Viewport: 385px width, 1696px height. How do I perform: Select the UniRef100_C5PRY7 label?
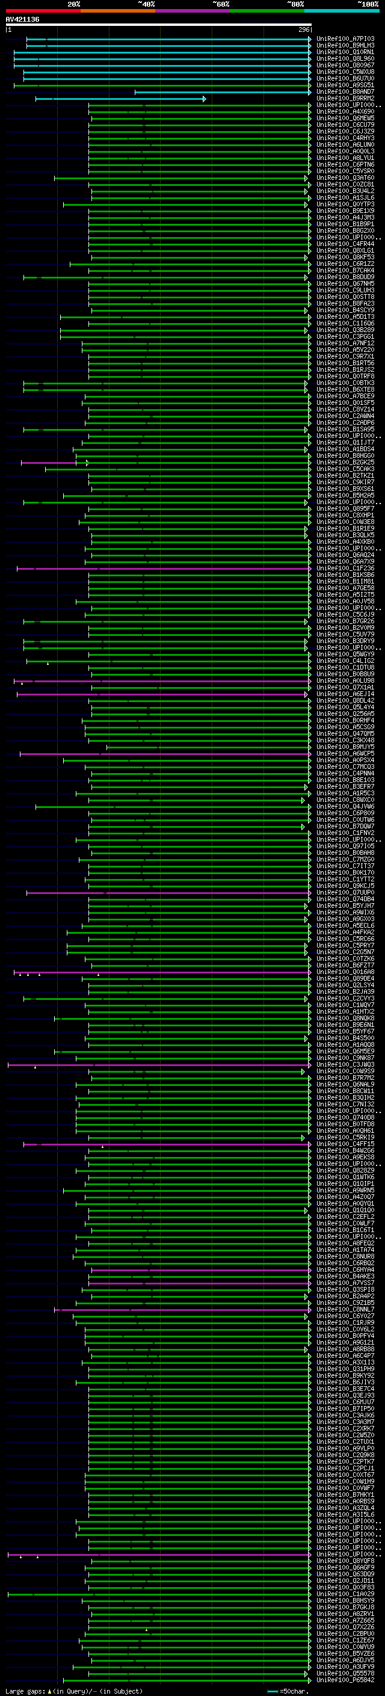pyautogui.click(x=345, y=945)
